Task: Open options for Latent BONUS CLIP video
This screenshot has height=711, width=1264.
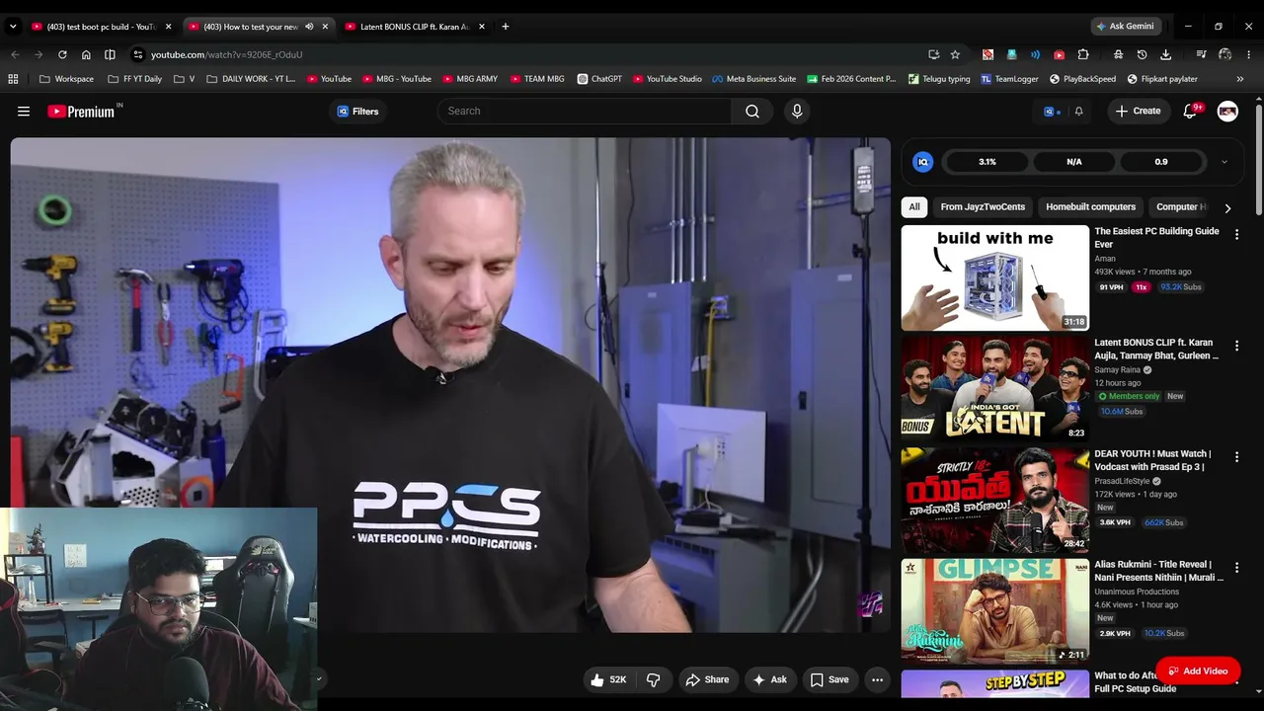Action: point(1236,346)
